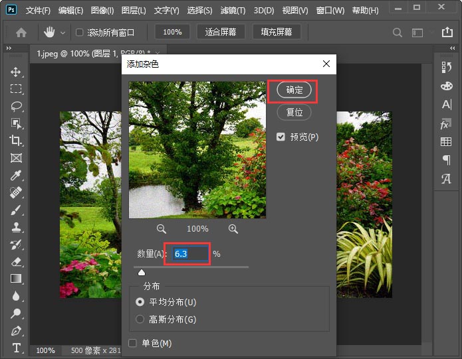462x359 pixels.
Task: Open the Select (选择) menu
Action: tap(200, 11)
